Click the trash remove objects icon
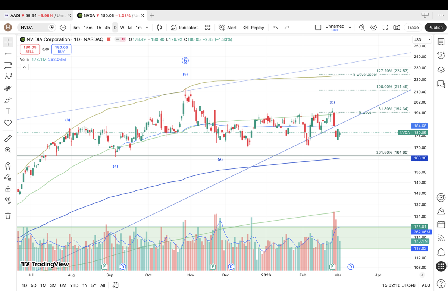 pos(8,216)
